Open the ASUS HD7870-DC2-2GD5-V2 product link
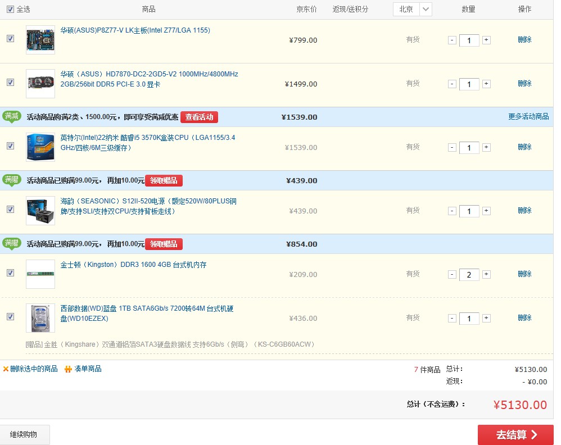Screen dimensions: 561x445 click(x=149, y=79)
